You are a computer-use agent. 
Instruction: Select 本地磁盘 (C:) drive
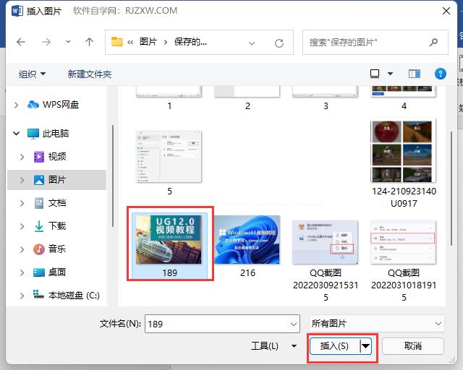point(67,296)
